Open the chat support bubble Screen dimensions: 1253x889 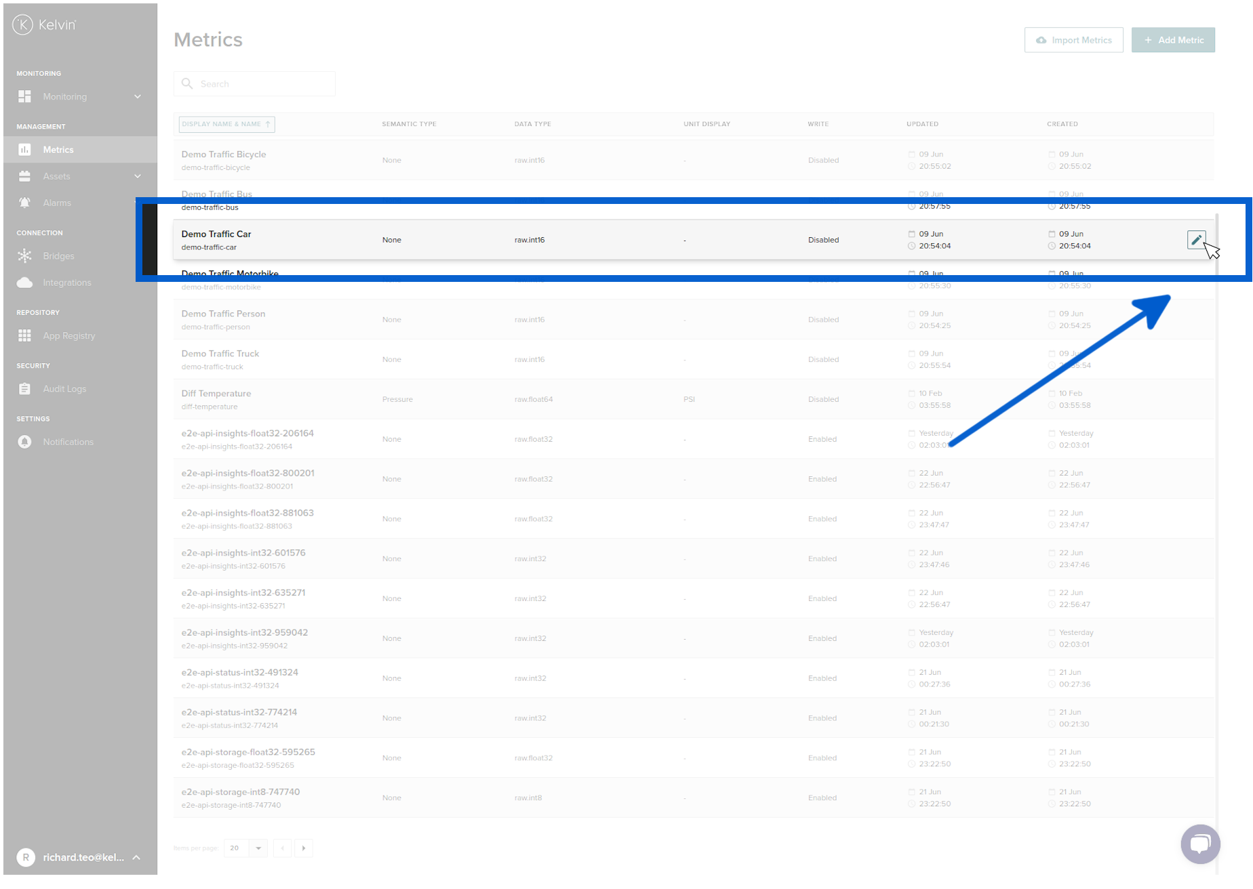coord(1200,844)
